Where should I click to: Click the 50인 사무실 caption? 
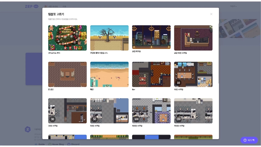pos(95,126)
